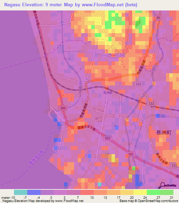Click the 112 shield near 長洲玉名線 label
The height and width of the screenshot is (203, 179).
174,165
